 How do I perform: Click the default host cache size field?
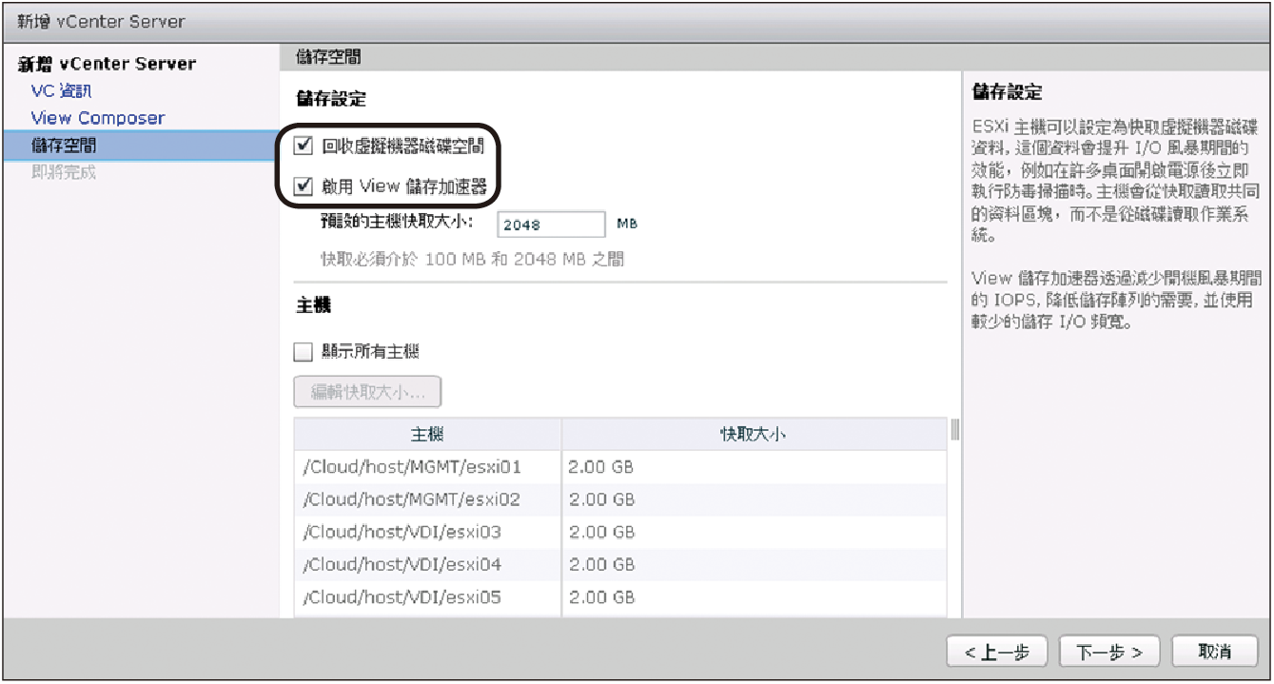pos(552,225)
